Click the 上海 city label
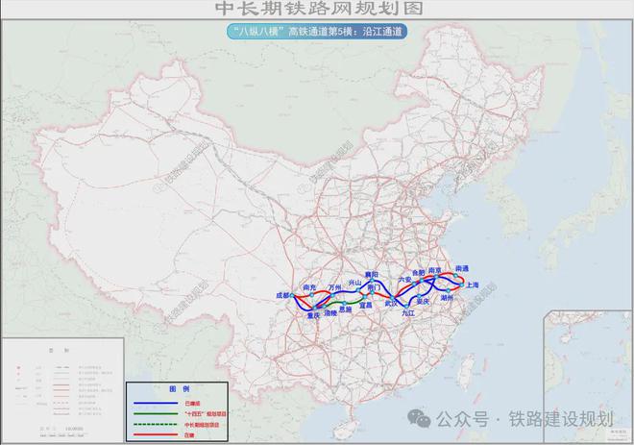Image resolution: width=634 pixels, height=445 pixels. pyautogui.click(x=473, y=285)
